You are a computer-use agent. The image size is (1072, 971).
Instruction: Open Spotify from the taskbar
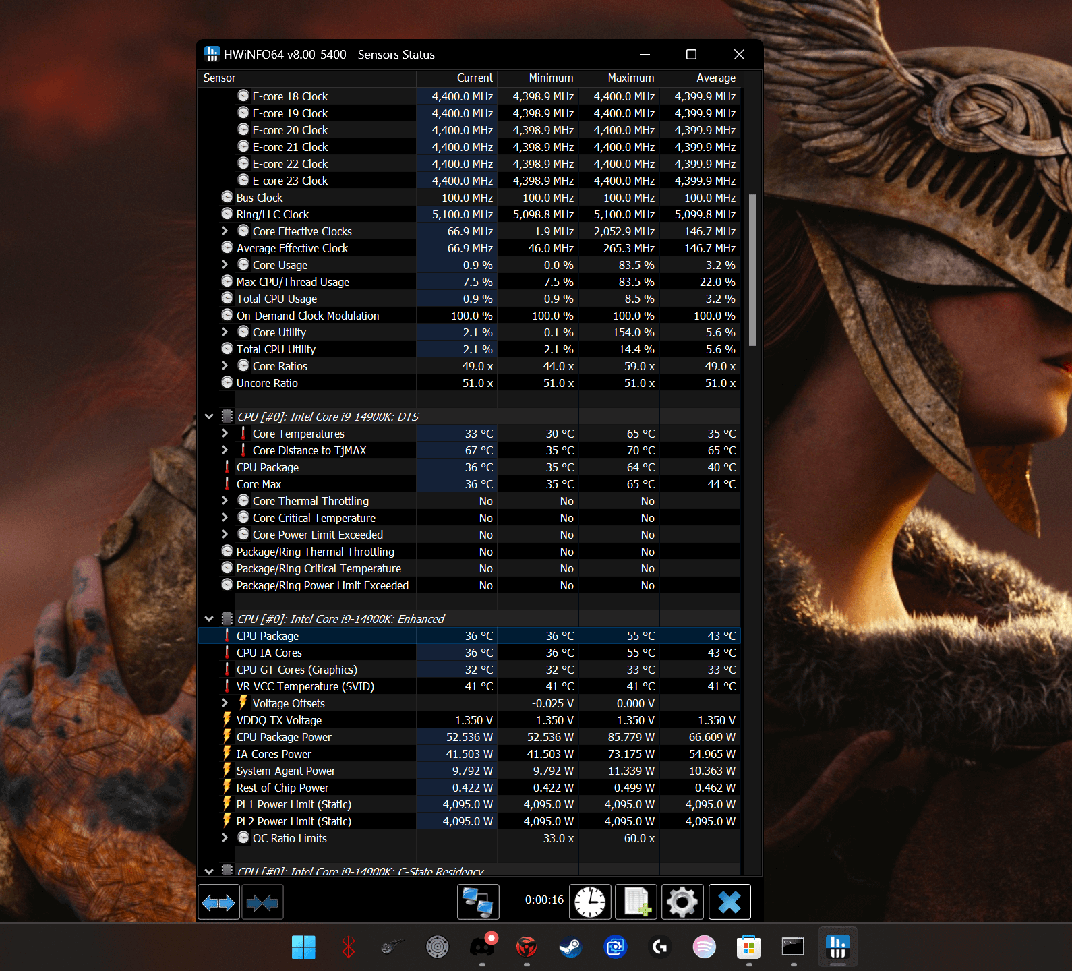[704, 947]
